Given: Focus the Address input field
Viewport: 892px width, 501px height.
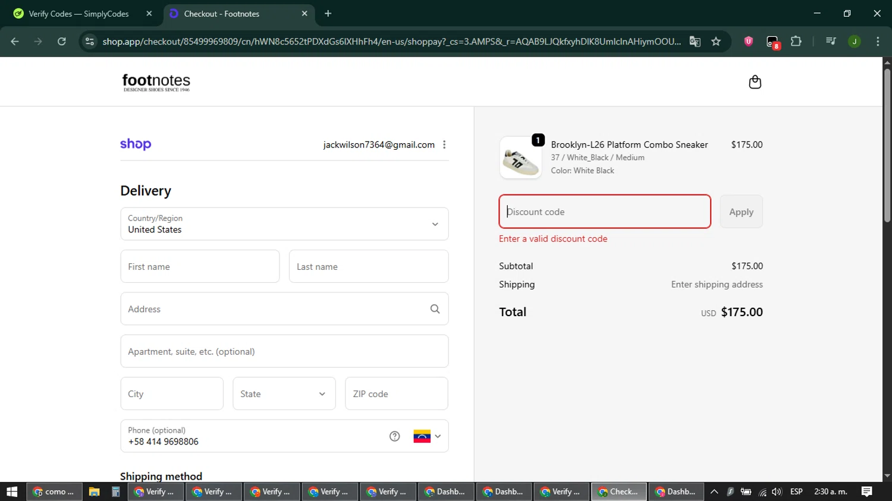Looking at the screenshot, I should pos(284,309).
